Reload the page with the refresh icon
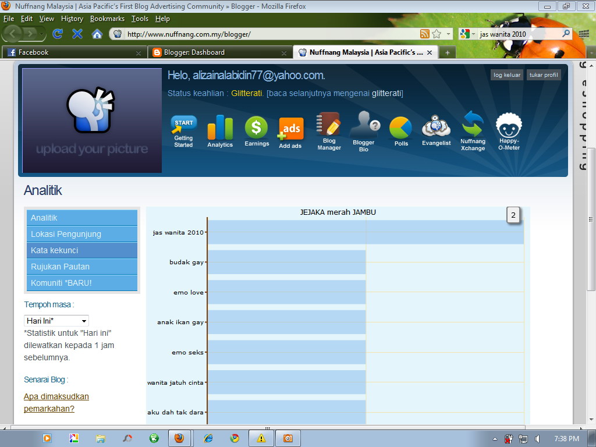 click(58, 34)
